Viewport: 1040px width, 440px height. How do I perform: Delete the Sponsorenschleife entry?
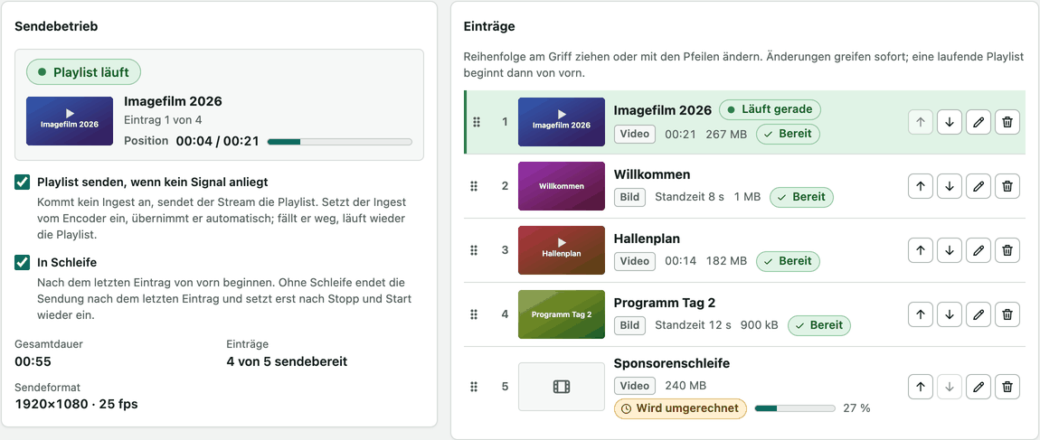pos(1007,387)
